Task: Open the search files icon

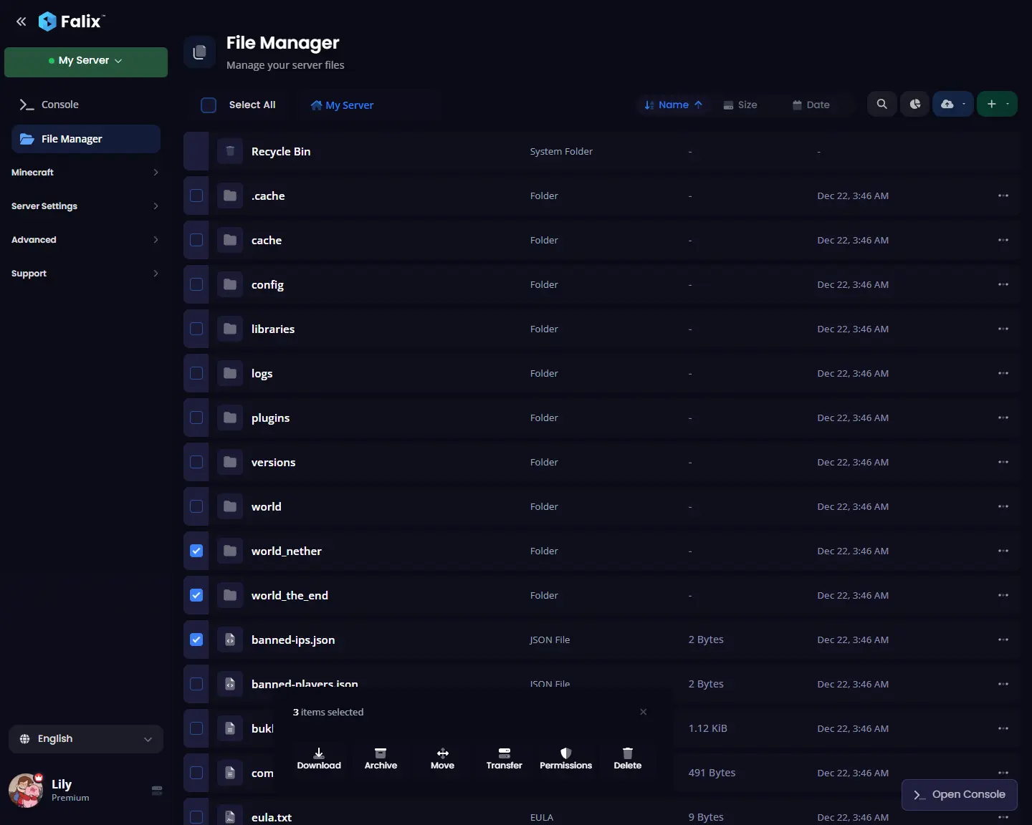Action: 881,105
